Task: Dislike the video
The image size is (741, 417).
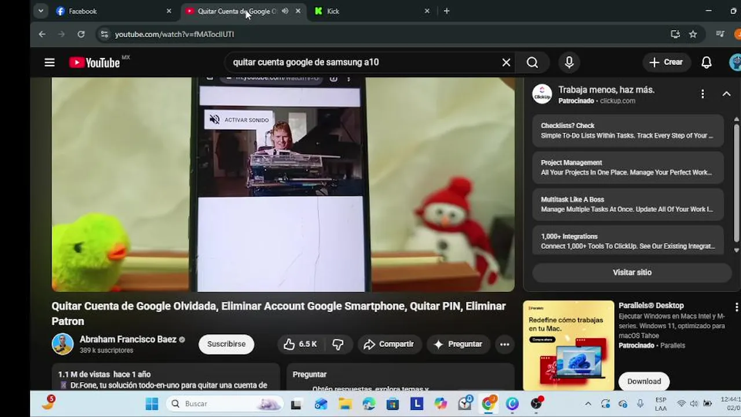Action: (338, 344)
